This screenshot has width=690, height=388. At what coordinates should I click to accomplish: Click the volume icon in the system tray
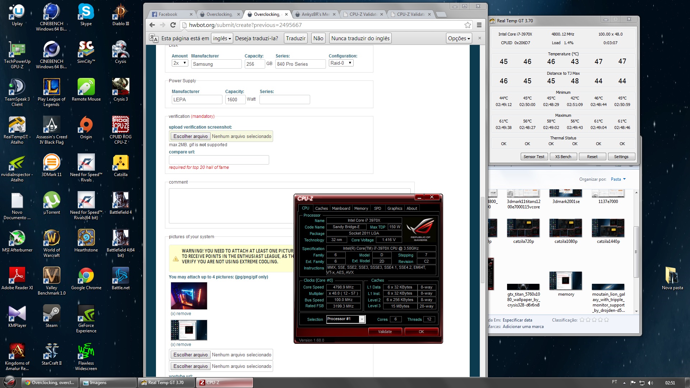point(650,383)
